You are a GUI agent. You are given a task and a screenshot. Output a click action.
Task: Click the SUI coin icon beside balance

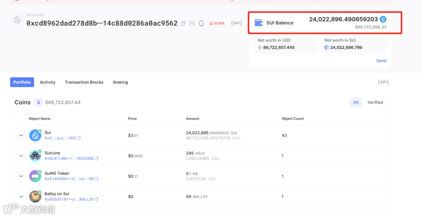[383, 19]
